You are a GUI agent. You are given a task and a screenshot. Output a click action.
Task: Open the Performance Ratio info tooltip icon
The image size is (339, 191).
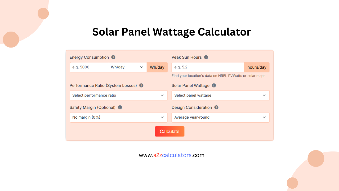(x=141, y=85)
